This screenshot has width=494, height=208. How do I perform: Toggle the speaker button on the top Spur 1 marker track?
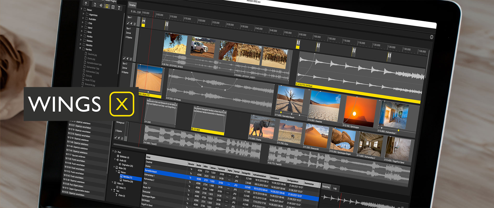point(131,24)
